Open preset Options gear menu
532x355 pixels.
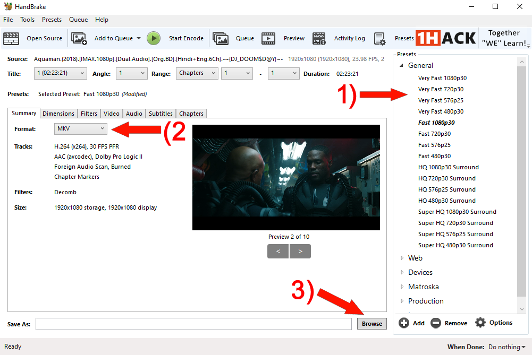pos(480,323)
